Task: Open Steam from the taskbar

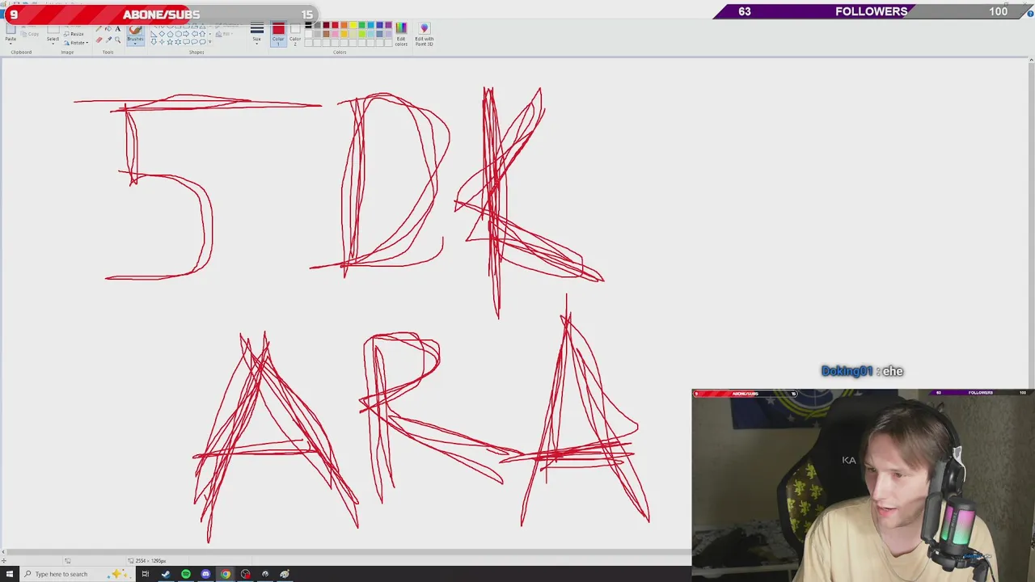Action: pos(166,574)
